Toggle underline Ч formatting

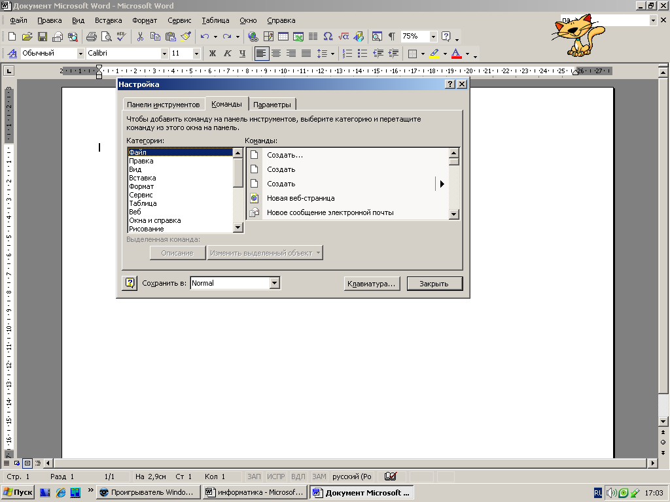(242, 54)
